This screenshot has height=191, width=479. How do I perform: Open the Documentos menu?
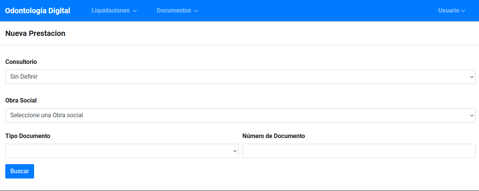(x=174, y=11)
